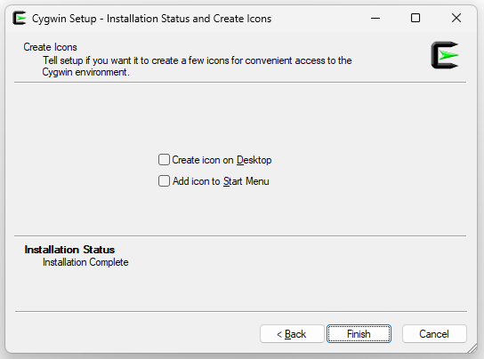Viewport: 484px width, 359px height.
Task: Tick the Add icon to Start Menu checkbox
Action: click(164, 181)
